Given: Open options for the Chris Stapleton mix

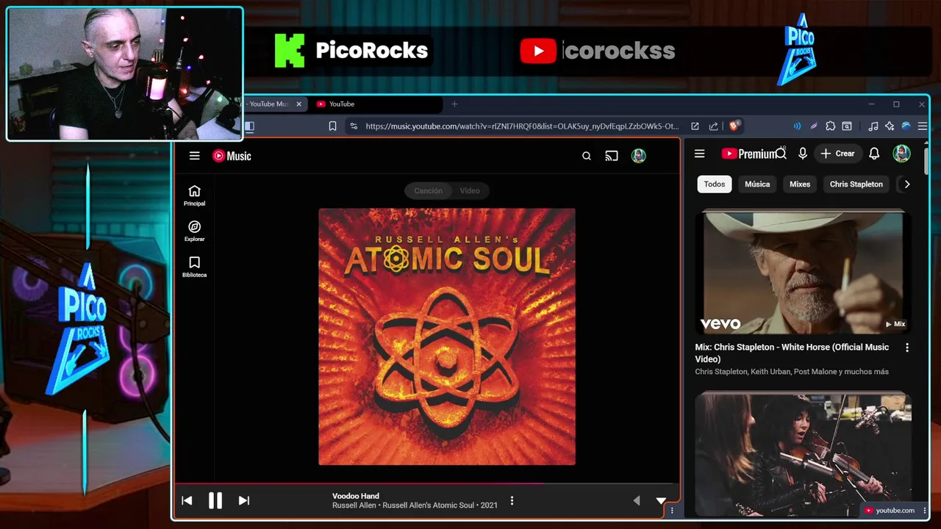Looking at the screenshot, I should pyautogui.click(x=906, y=348).
